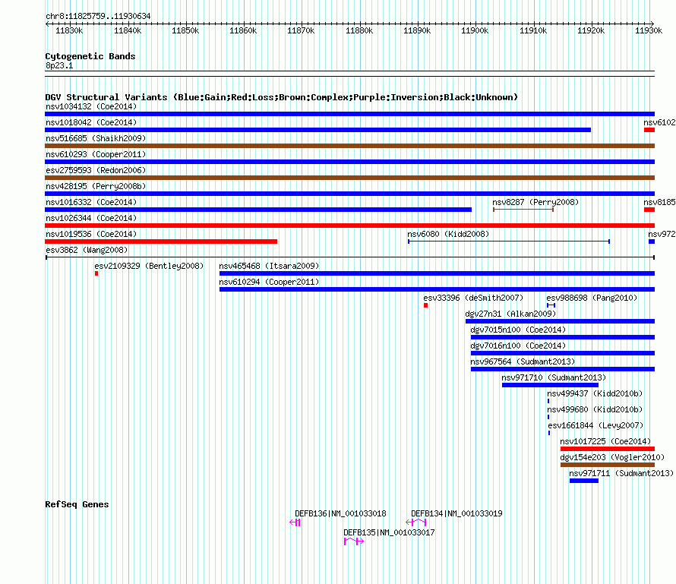Image resolution: width=676 pixels, height=584 pixels.
Task: Click chr8:11825759..11930634 coordinates text
Action: click(98, 17)
